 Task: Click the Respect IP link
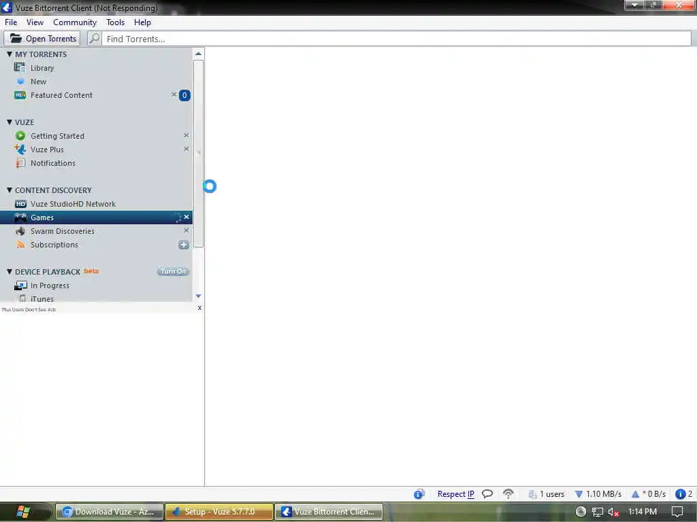coord(455,494)
